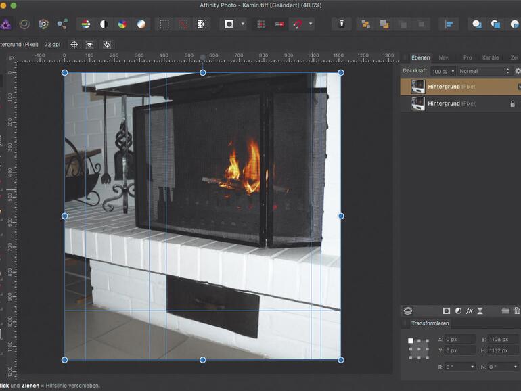This screenshot has height=391, width=521.
Task: Select the top-left anchor point in Transformieren
Action: point(411,340)
